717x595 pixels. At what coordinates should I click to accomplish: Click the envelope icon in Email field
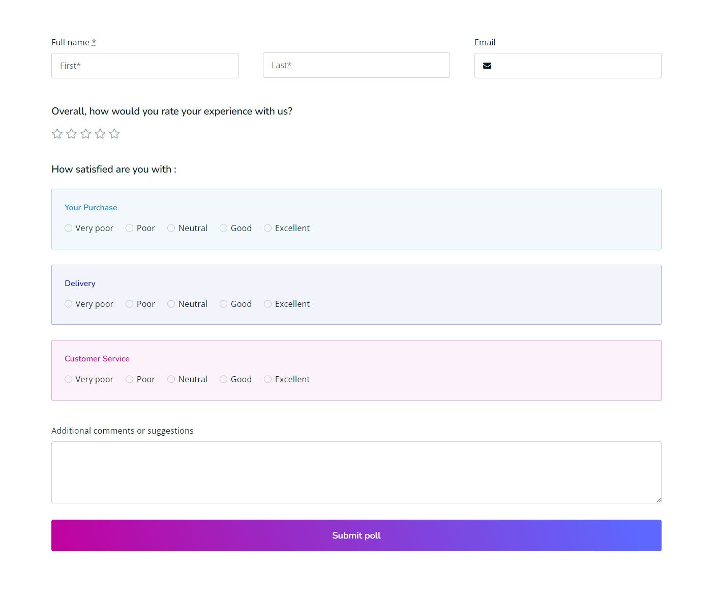click(487, 66)
